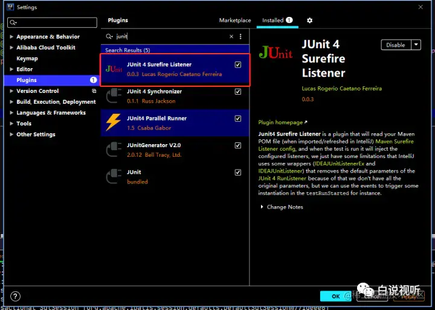
Task: Click the large JUnit logo in details
Action: [x=275, y=52]
